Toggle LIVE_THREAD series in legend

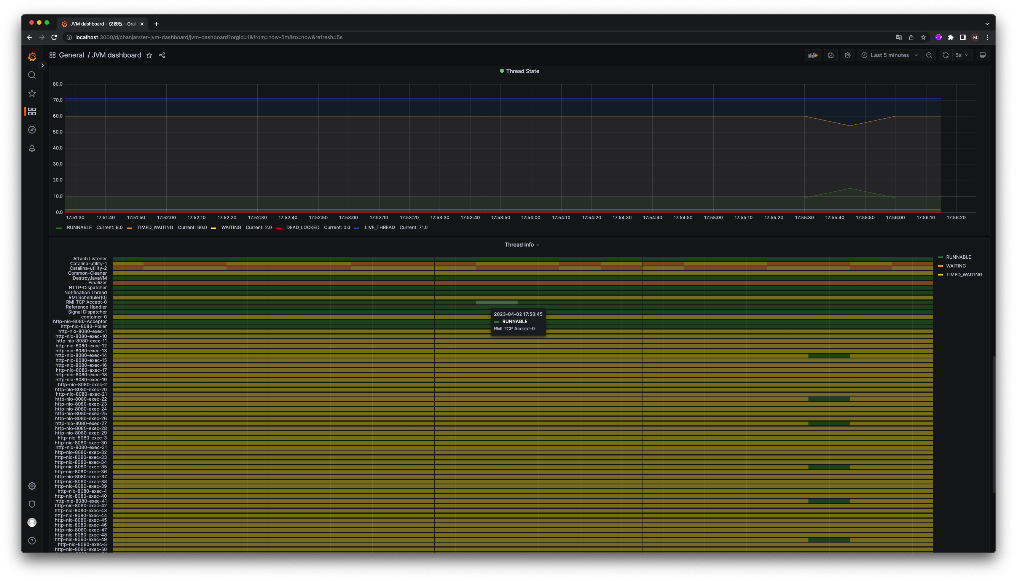tap(379, 228)
